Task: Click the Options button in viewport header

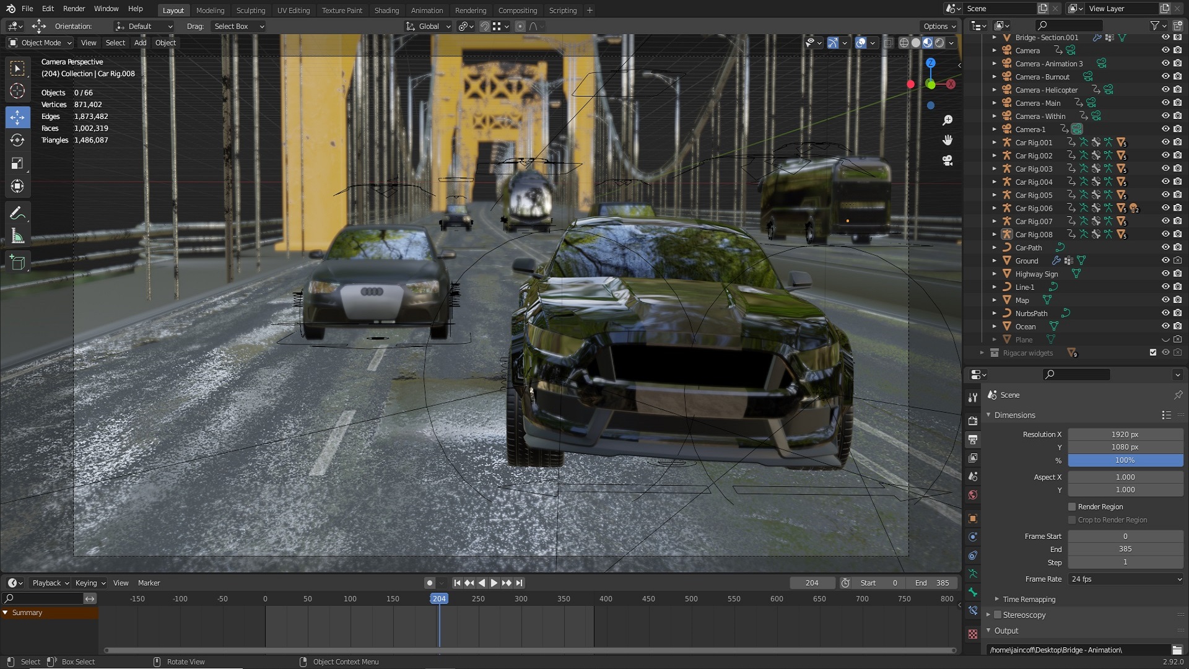Action: pos(938,26)
